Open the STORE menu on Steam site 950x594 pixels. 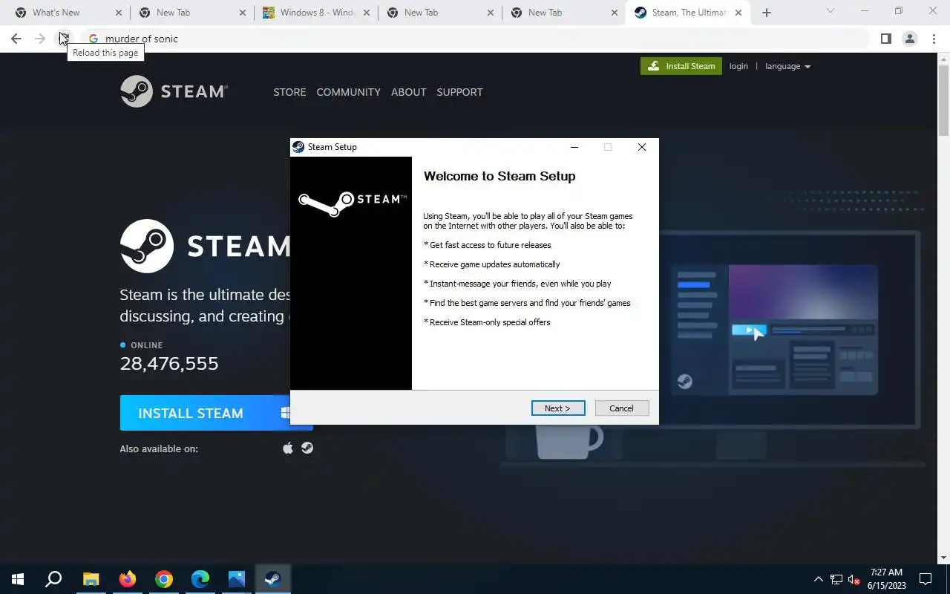(289, 92)
